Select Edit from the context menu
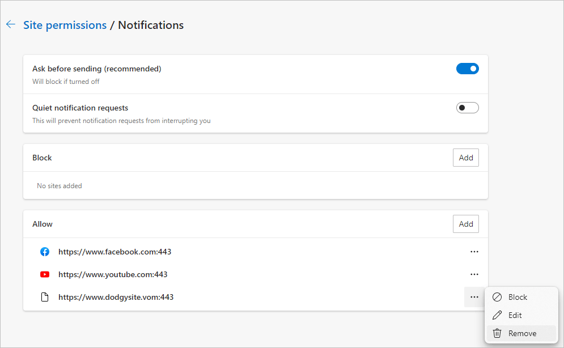The height and width of the screenshot is (348, 564). tap(515, 315)
